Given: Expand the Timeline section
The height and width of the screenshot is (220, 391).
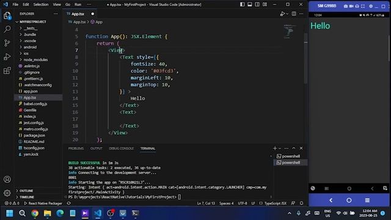Looking at the screenshot, I should tap(27, 197).
